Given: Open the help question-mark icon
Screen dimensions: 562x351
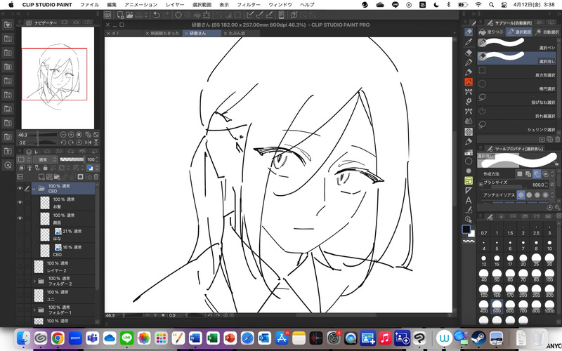Looking at the screenshot, I should [x=294, y=15].
